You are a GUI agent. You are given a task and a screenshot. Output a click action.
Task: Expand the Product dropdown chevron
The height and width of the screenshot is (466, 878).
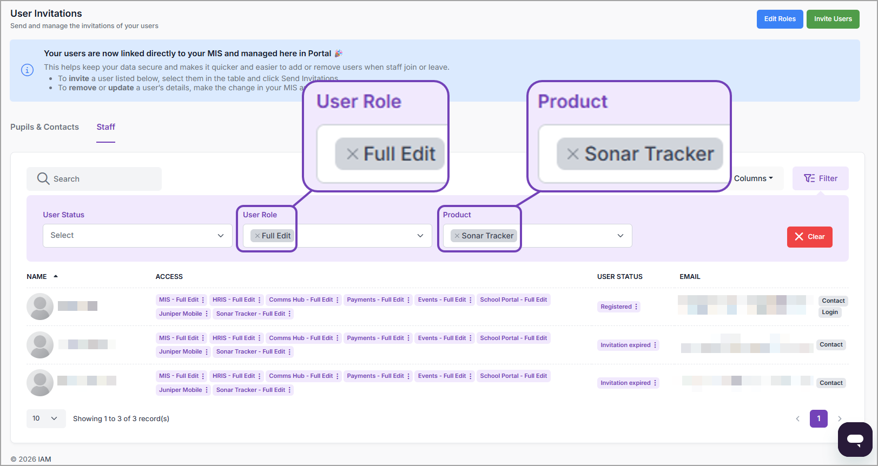point(620,236)
